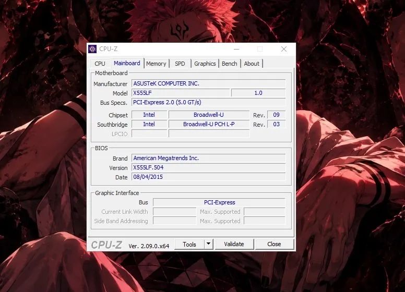
Task: Click the ASUSTeK COMPUTER INC. manufacturer field
Action: coord(209,83)
